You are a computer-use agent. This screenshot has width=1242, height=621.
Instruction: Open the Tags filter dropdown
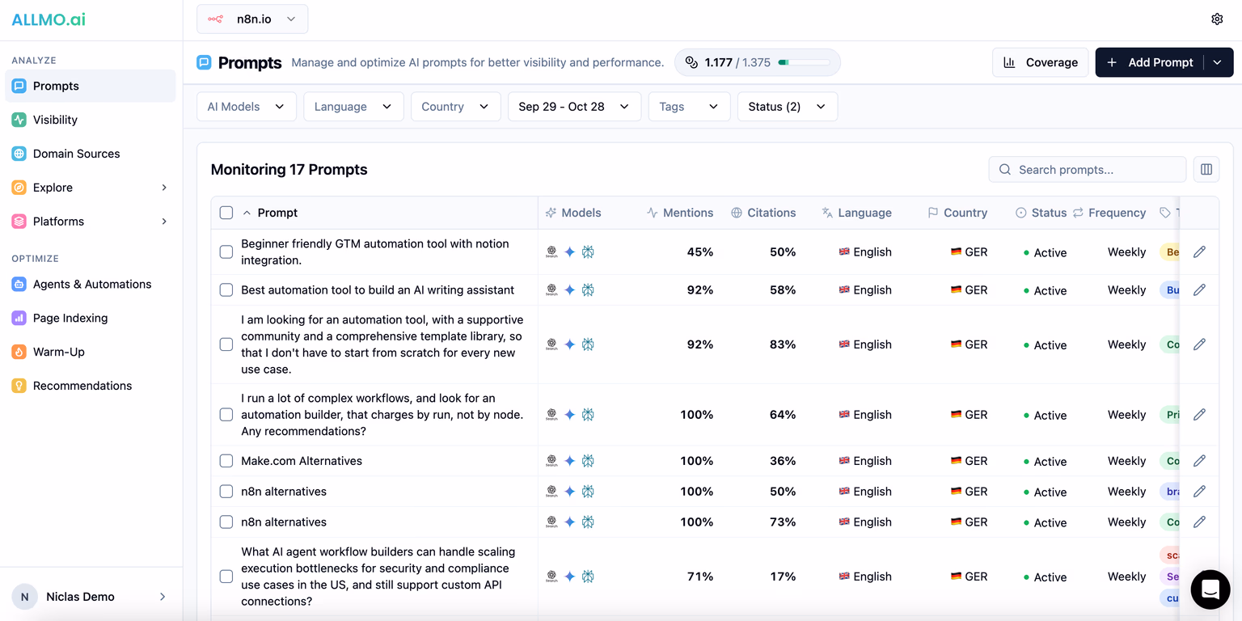point(689,107)
